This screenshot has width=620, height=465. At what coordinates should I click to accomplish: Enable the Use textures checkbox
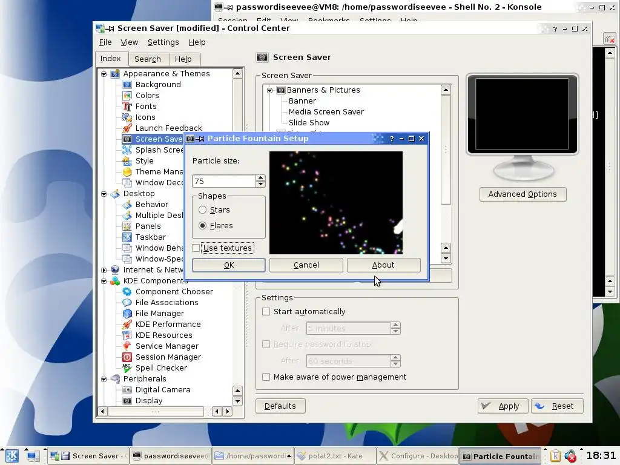coord(196,248)
